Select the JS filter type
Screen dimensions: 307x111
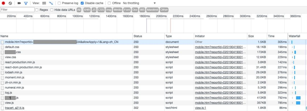pos(94,10)
